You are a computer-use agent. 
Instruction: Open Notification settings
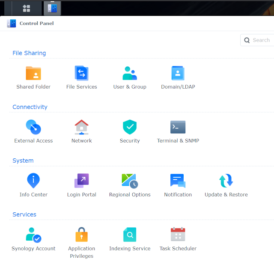pos(178,185)
